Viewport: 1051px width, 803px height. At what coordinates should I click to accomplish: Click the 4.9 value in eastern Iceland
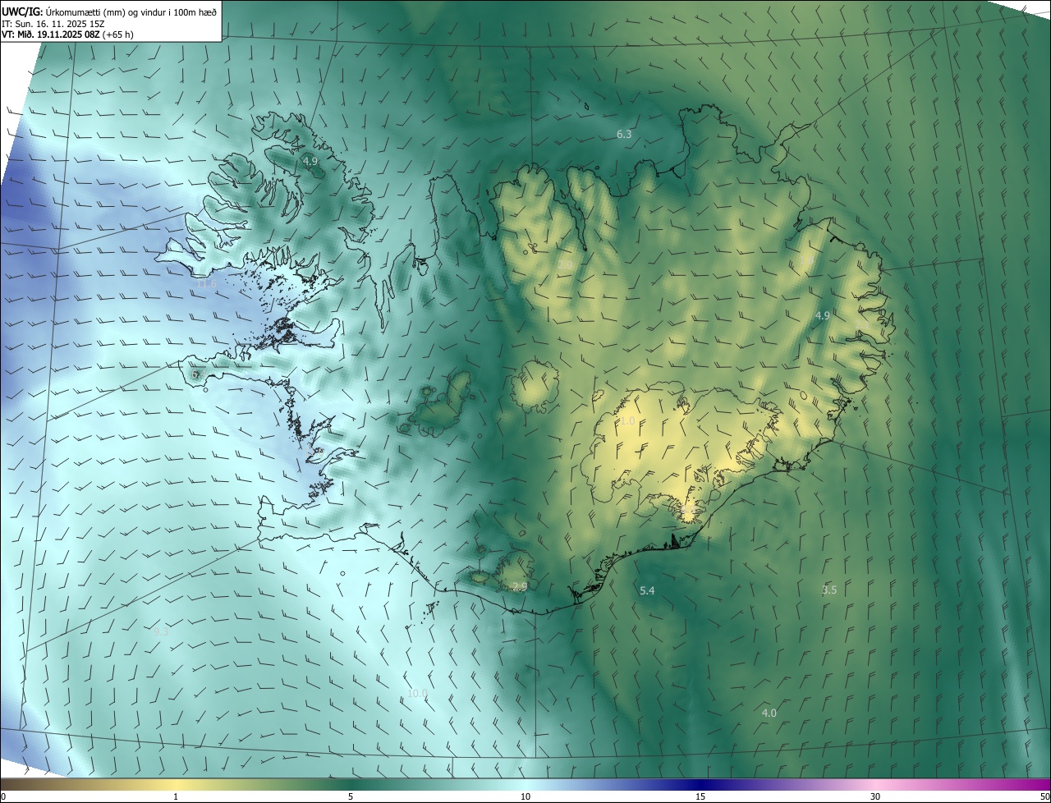[823, 315]
